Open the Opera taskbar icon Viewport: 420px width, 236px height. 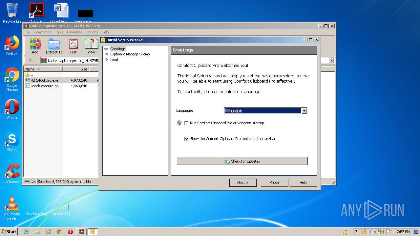[x=70, y=232]
